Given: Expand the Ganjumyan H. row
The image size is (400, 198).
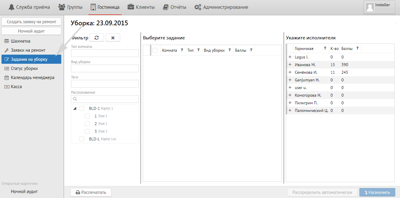Looking at the screenshot, I should coord(290,80).
